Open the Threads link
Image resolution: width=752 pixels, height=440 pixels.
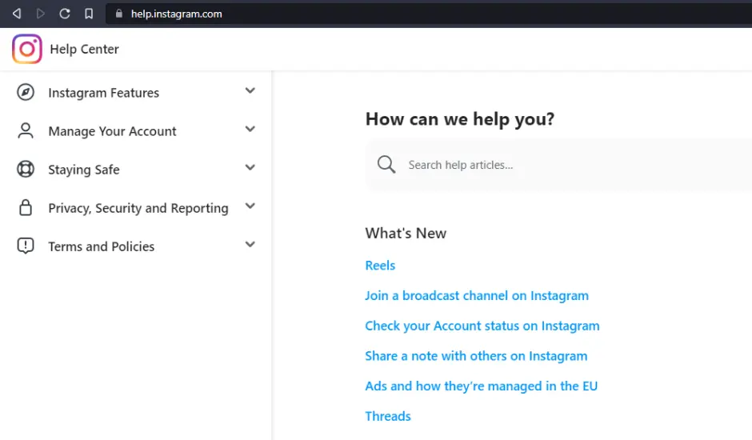388,416
